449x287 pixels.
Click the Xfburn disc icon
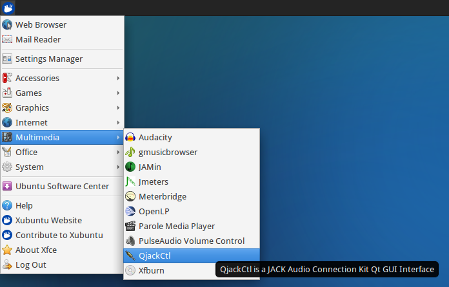(x=131, y=271)
